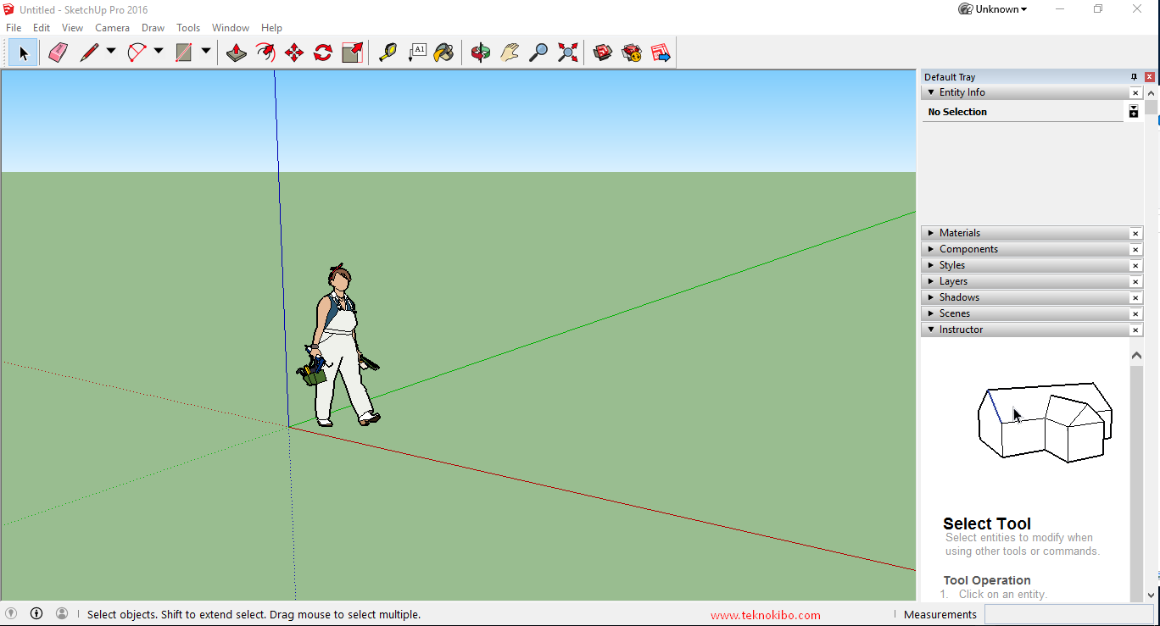The height and width of the screenshot is (626, 1160).
Task: Select the Line pencil tool
Action: click(x=89, y=53)
